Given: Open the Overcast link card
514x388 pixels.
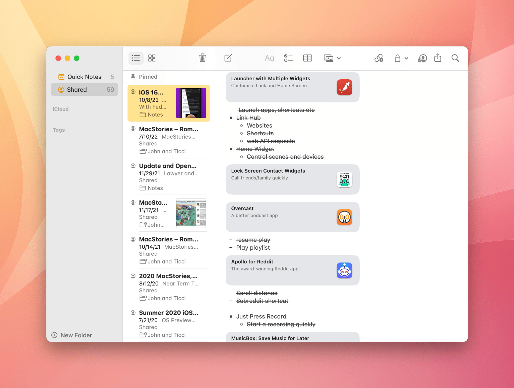Looking at the screenshot, I should (x=292, y=217).
